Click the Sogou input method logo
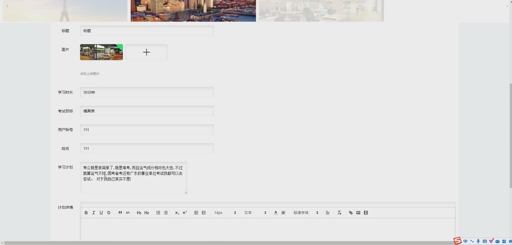 (x=458, y=241)
